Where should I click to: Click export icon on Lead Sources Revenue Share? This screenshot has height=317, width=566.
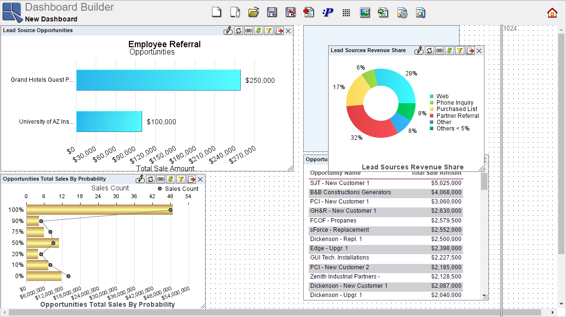(470, 51)
